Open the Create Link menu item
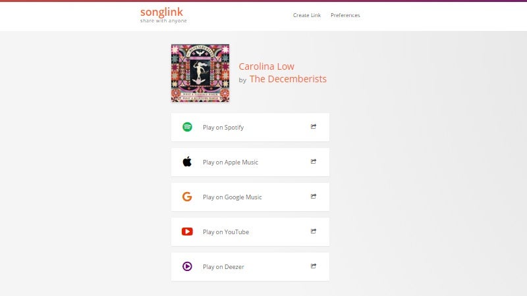 click(x=307, y=15)
